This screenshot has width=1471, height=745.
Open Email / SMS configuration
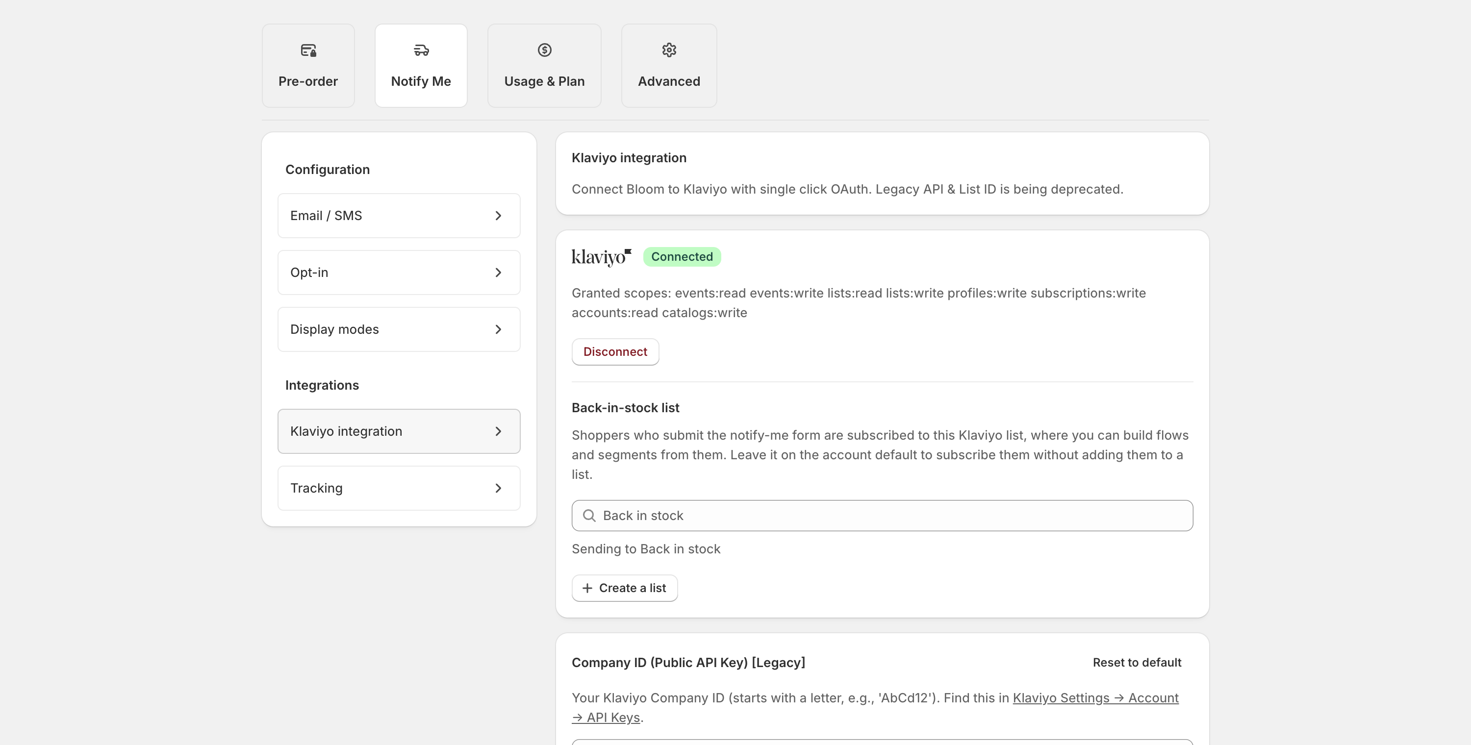pos(399,216)
